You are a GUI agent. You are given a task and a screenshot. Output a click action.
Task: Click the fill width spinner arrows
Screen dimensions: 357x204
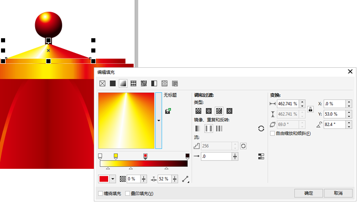302,104
